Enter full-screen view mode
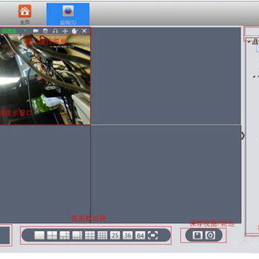259x259 pixels. pyautogui.click(x=153, y=235)
